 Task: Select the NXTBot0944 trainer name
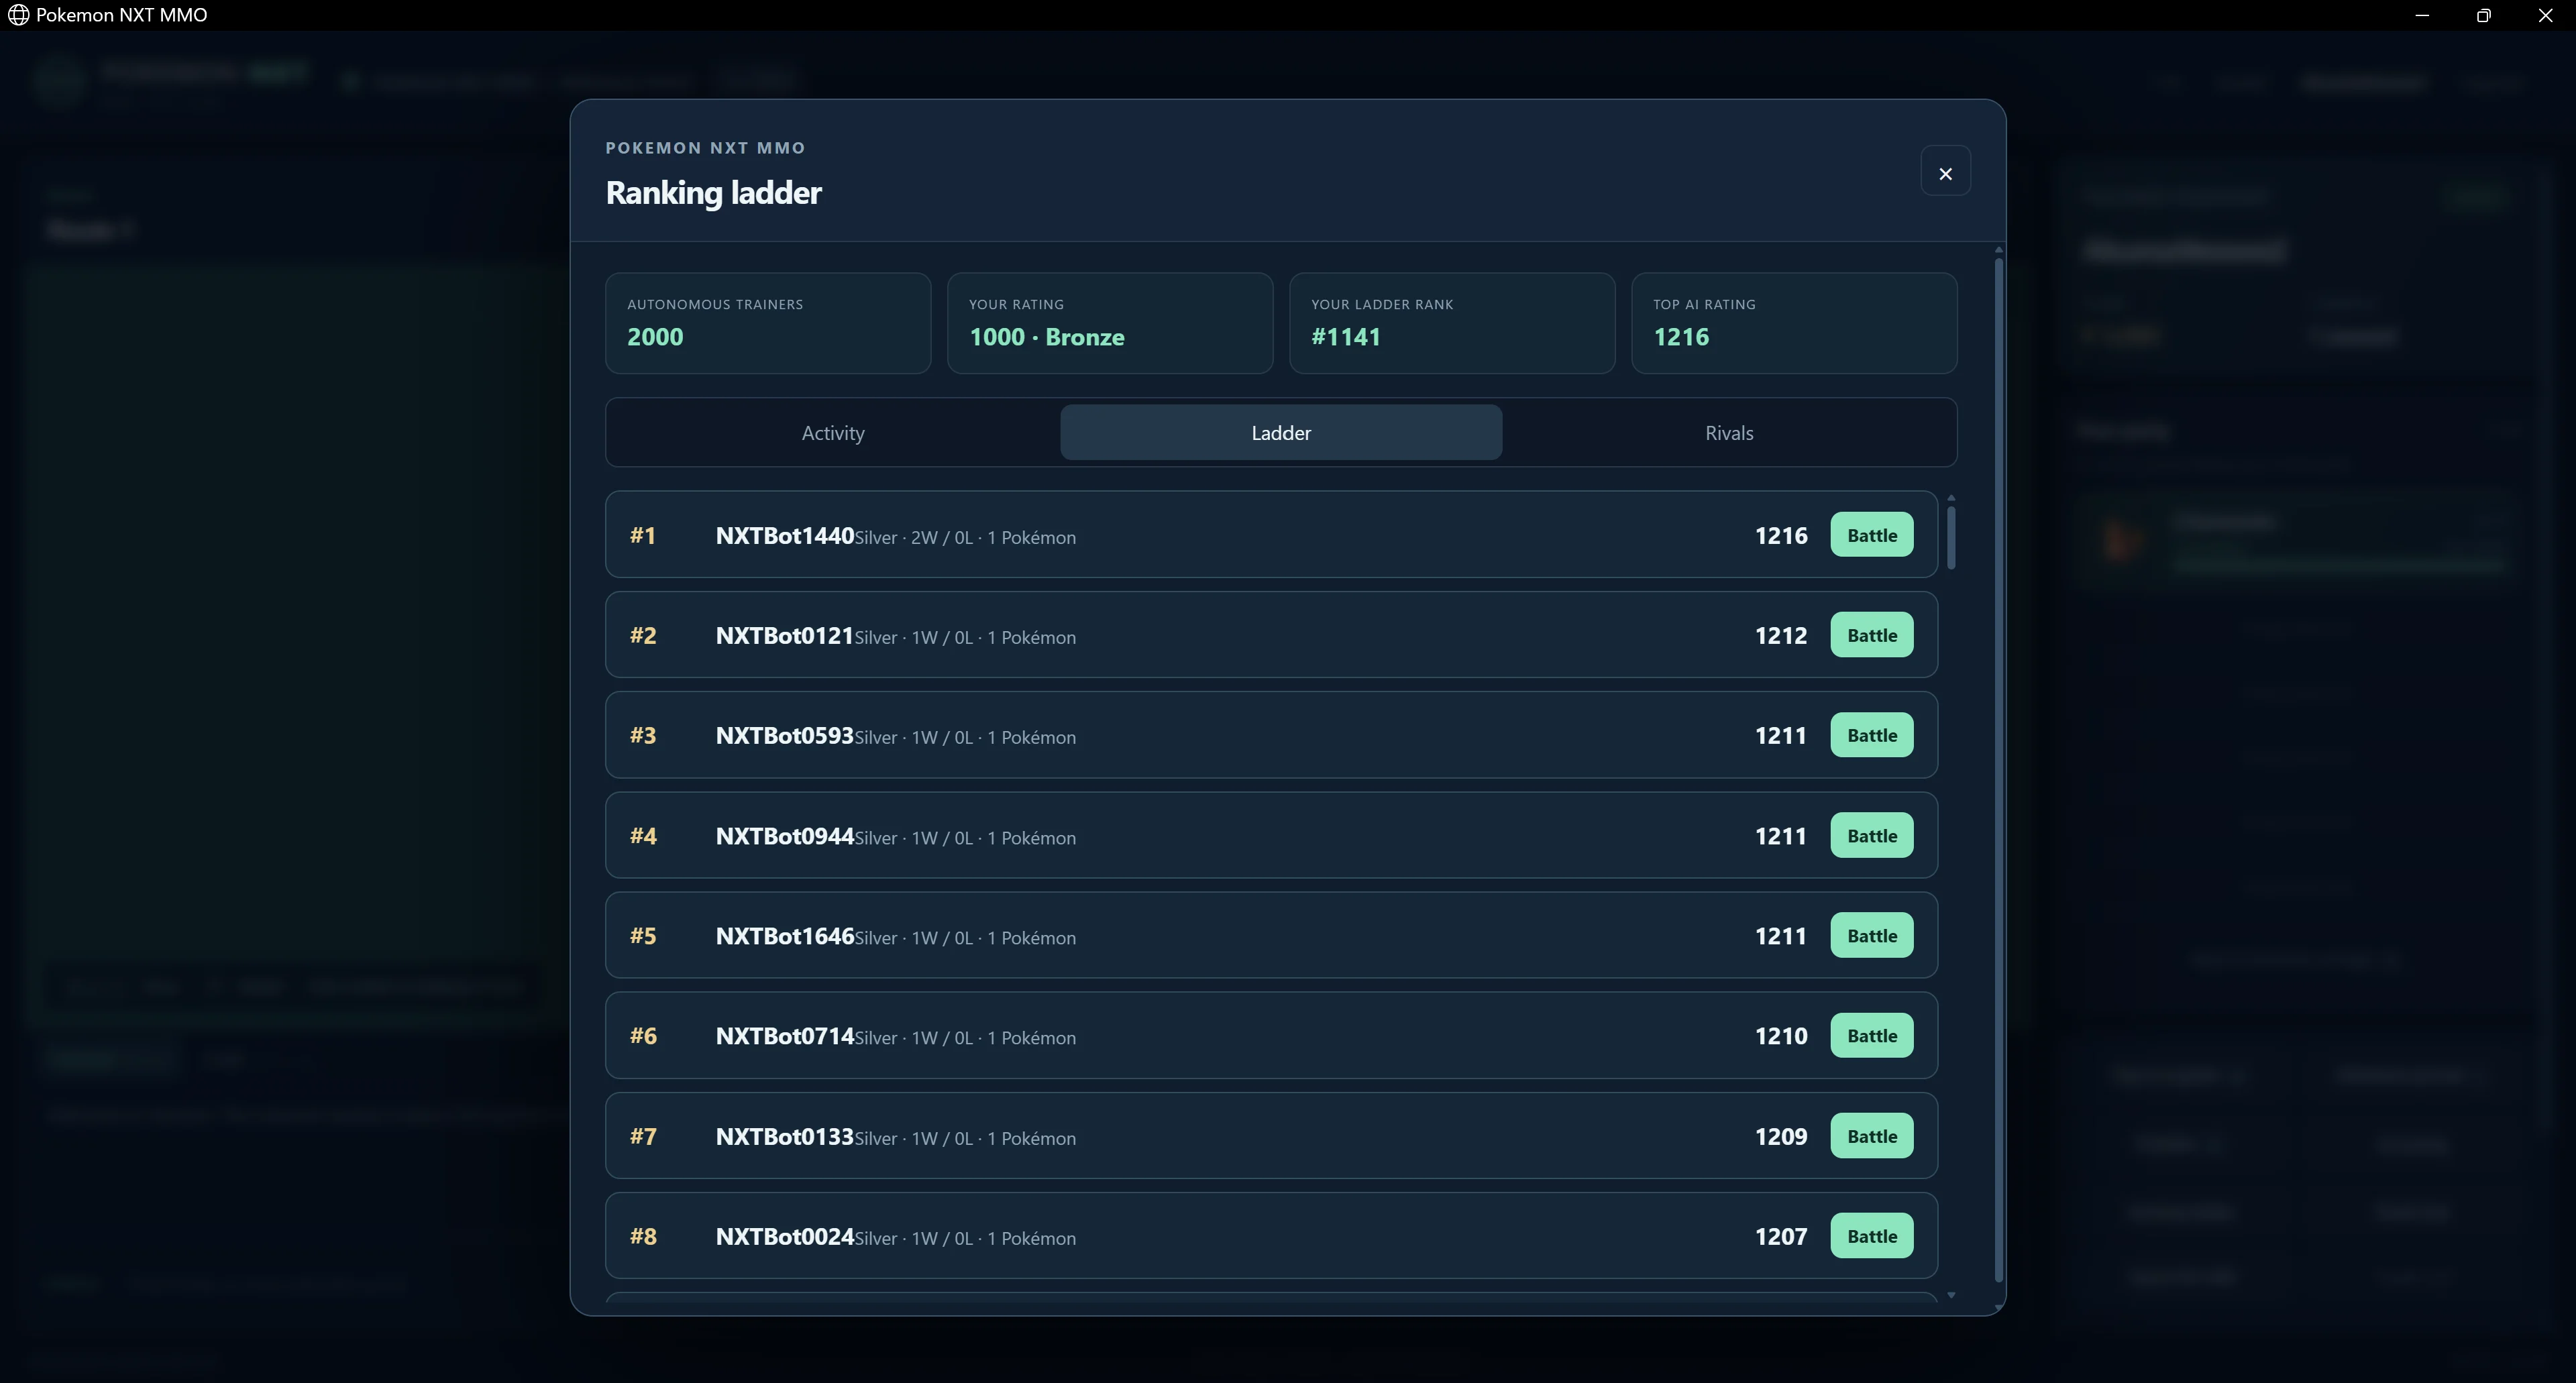(x=785, y=836)
